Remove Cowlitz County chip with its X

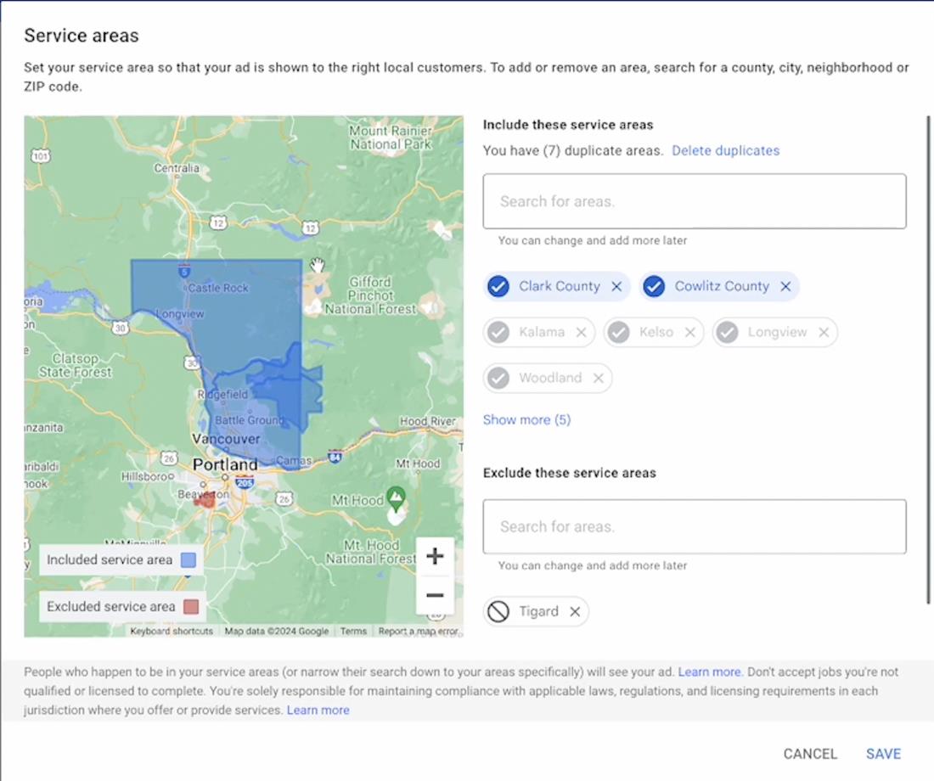pos(785,287)
